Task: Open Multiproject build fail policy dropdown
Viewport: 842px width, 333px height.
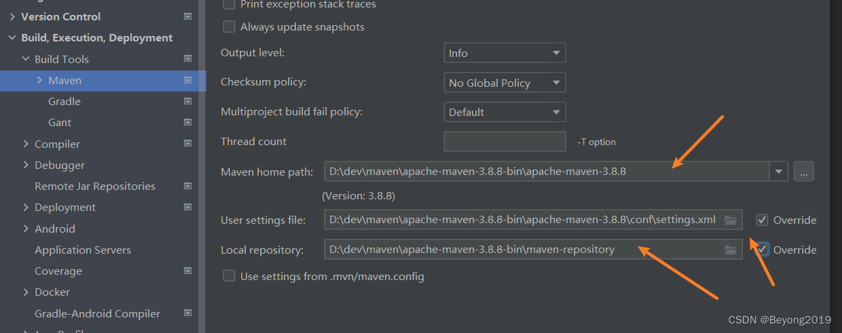Action: (x=505, y=113)
